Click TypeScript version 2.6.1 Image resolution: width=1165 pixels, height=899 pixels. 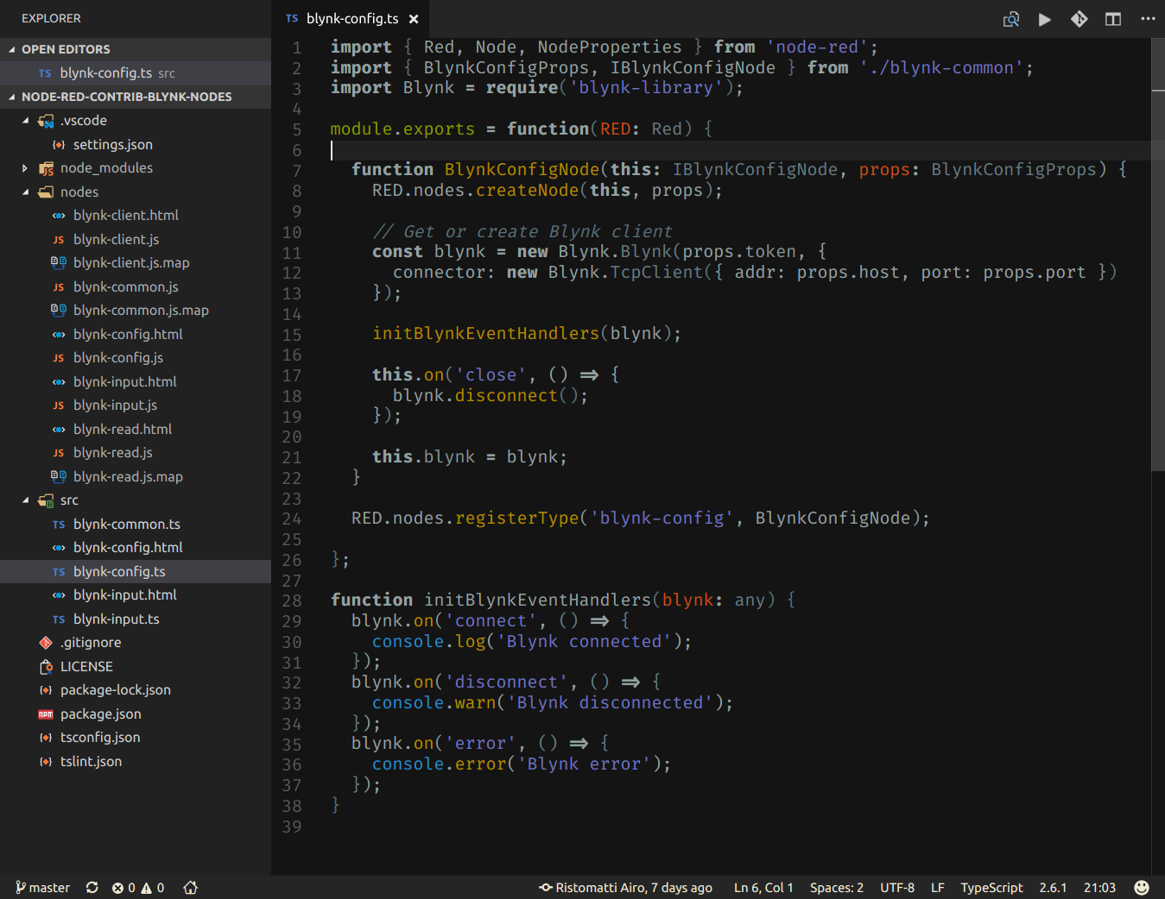[1053, 888]
